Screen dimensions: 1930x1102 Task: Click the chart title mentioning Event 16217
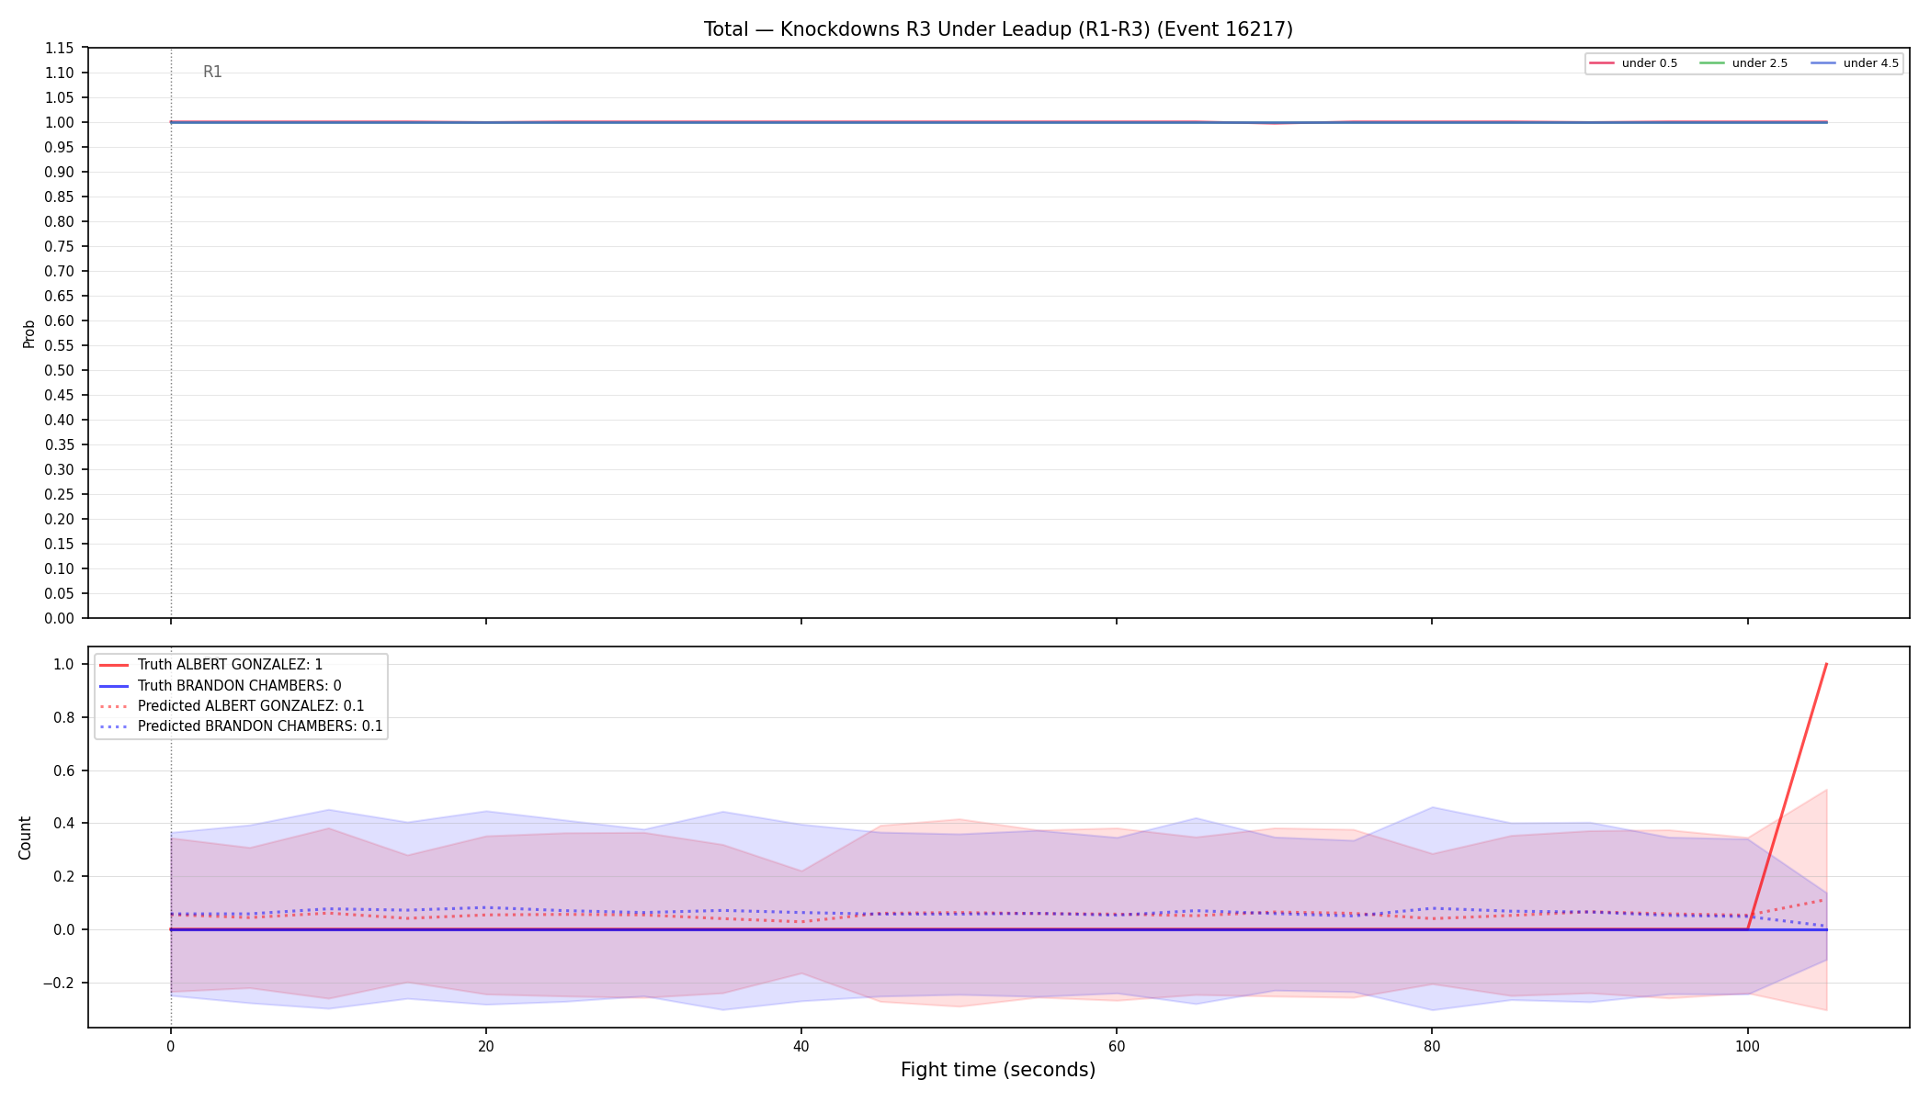tap(998, 29)
